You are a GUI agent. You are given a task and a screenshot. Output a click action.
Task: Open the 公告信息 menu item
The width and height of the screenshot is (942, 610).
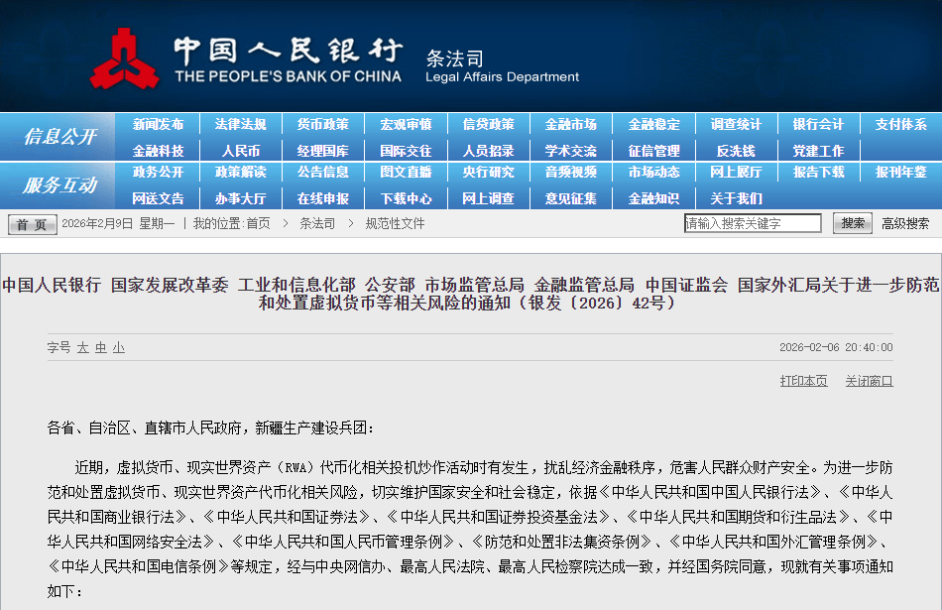(x=323, y=172)
